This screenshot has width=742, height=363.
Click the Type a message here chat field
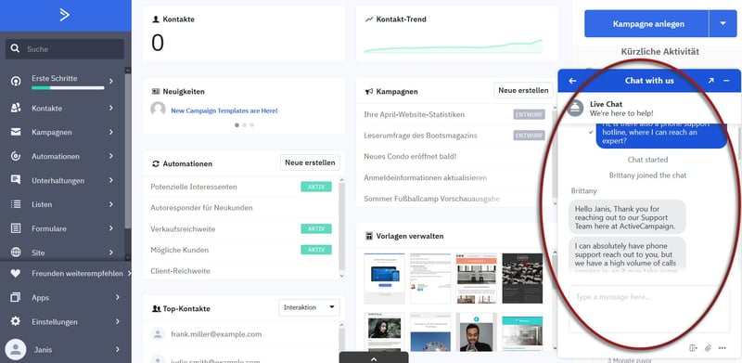649,308
